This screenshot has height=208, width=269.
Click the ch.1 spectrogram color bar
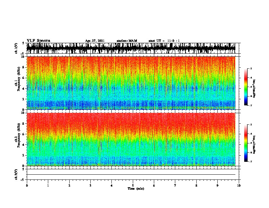coord(246,87)
